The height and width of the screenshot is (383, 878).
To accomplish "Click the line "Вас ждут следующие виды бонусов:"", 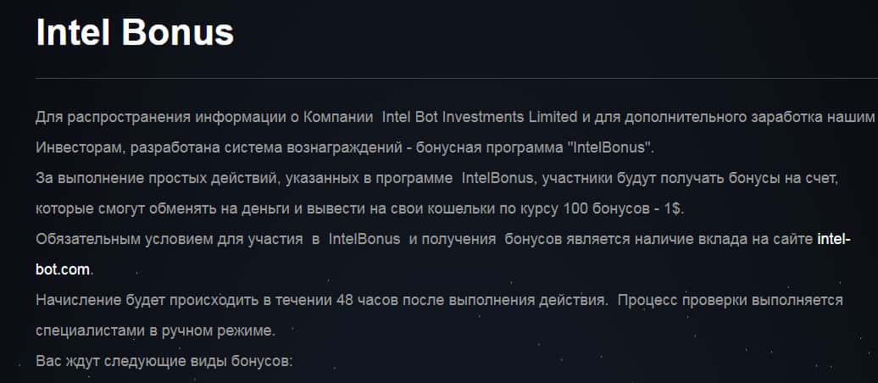I will tap(164, 361).
